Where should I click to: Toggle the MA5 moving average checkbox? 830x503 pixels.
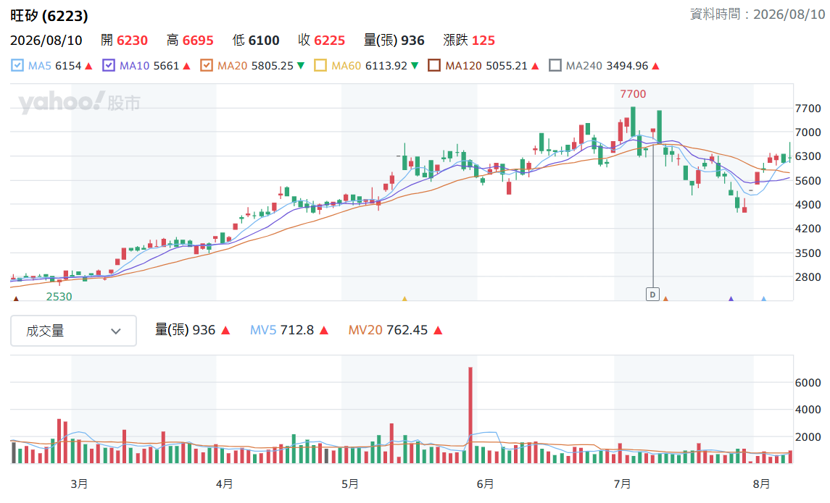click(x=17, y=66)
